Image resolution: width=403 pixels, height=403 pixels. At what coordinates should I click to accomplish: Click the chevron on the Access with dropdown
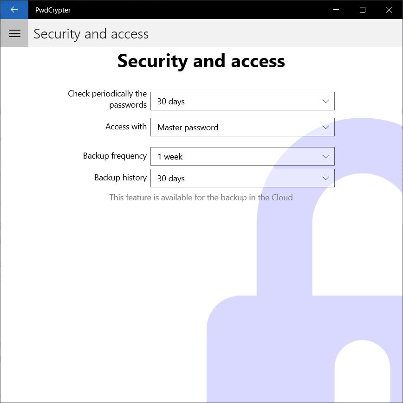(325, 127)
